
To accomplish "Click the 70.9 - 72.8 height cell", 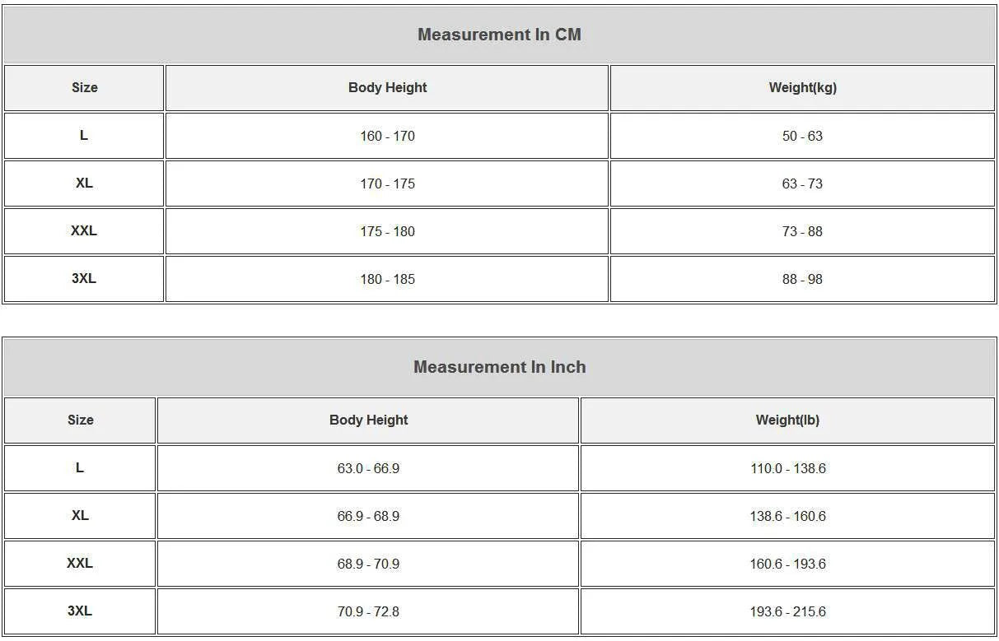I will click(x=368, y=611).
